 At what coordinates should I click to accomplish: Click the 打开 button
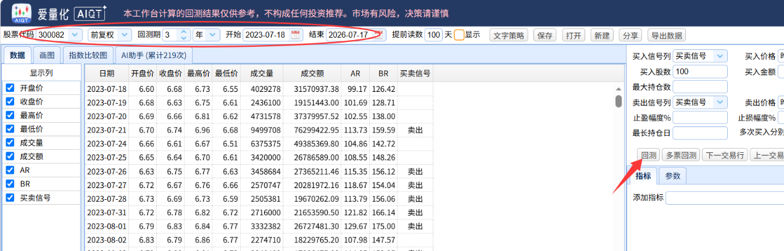pos(573,35)
